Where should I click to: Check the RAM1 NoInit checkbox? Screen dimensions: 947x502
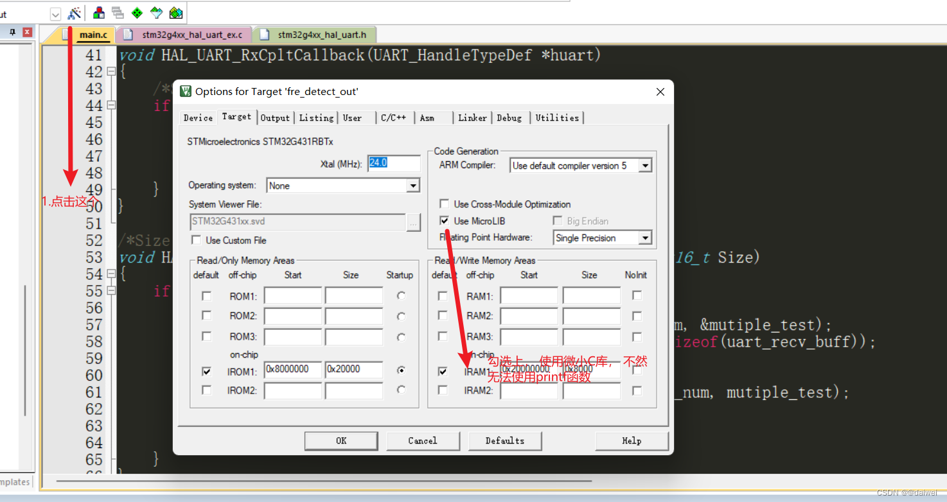point(637,295)
